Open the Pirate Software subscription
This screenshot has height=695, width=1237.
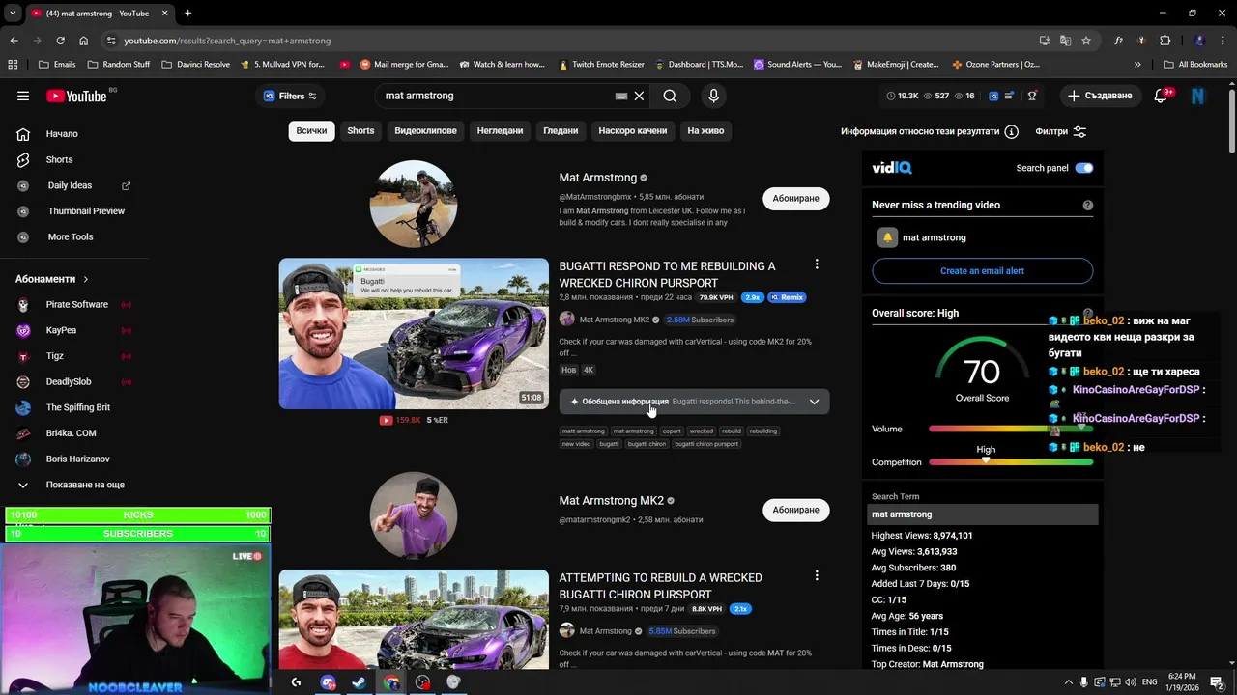(76, 305)
